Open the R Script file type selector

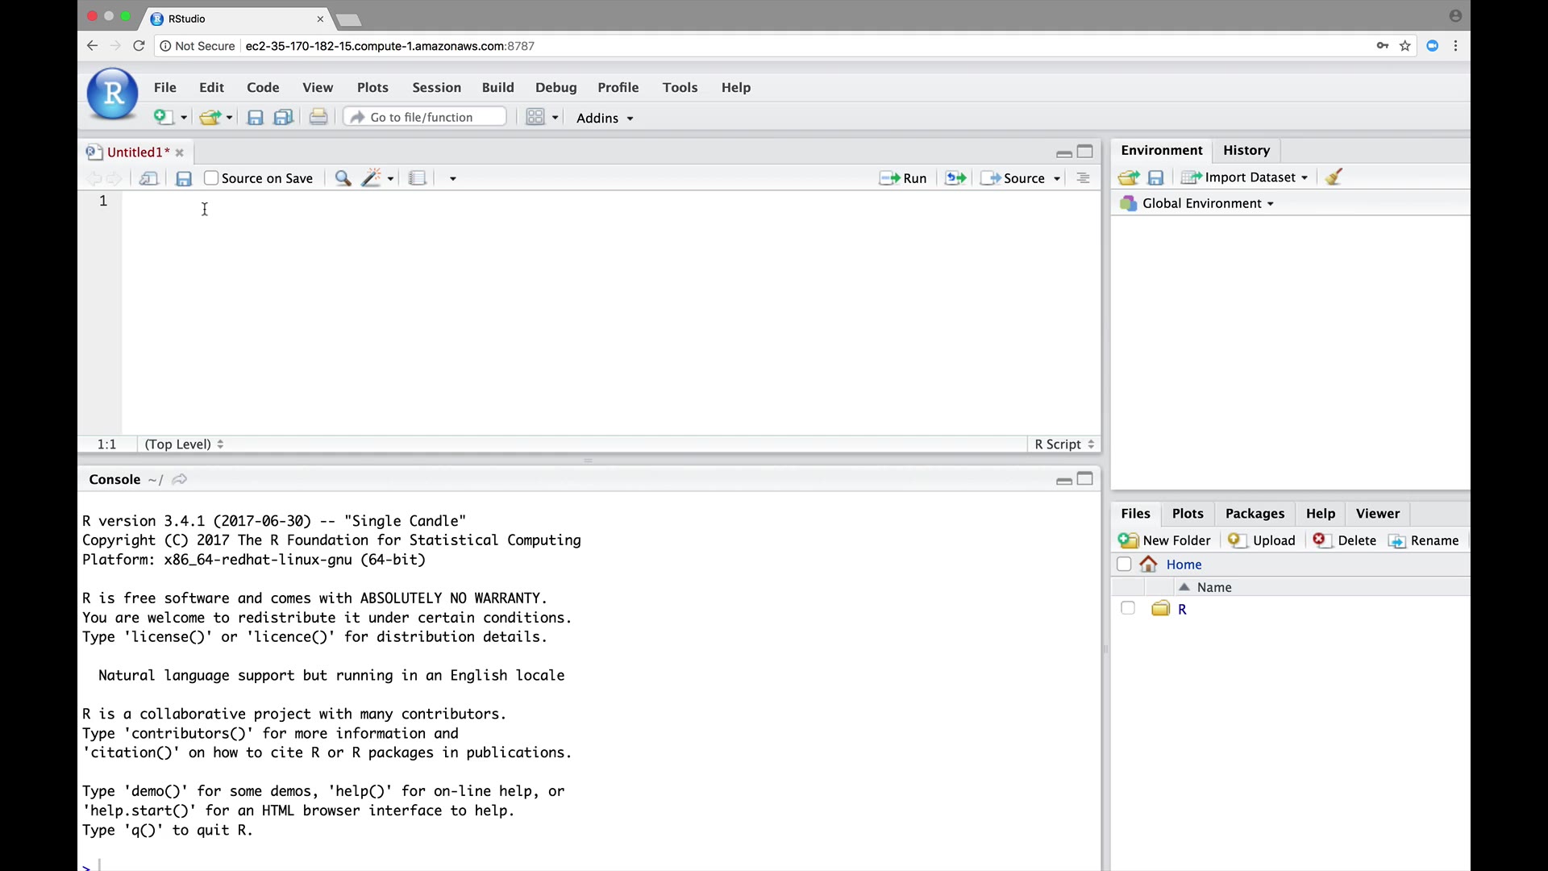point(1064,444)
